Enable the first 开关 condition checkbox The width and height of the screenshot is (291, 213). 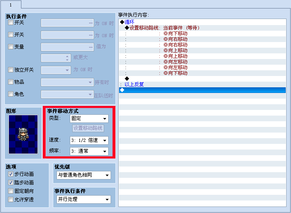10,23
